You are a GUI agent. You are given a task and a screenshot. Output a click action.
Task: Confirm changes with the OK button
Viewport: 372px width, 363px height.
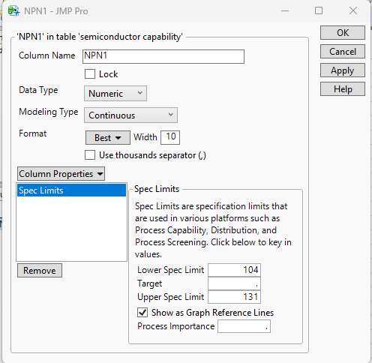tap(343, 33)
